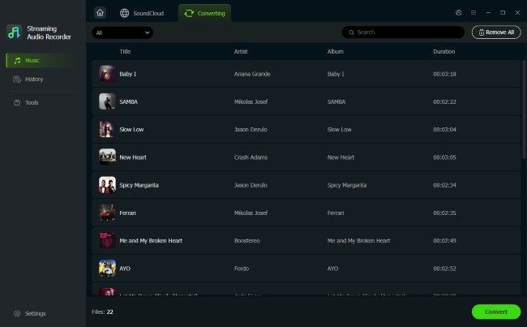Select Music in the sidebar
527x327 pixels.
coord(41,61)
